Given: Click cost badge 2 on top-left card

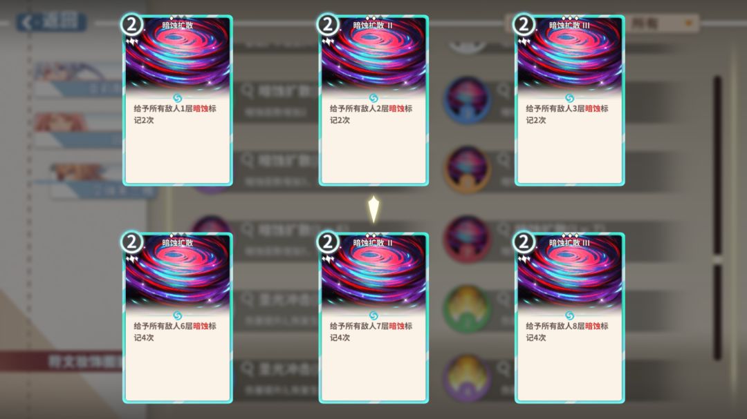Looking at the screenshot, I should (131, 24).
